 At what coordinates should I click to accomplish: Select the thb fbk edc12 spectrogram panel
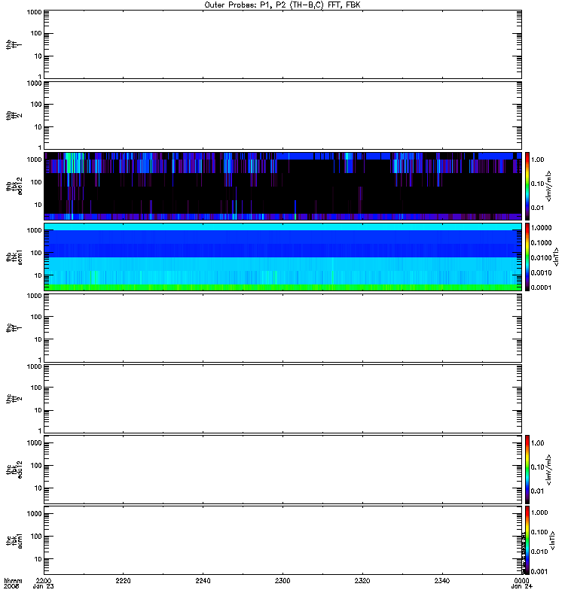tap(282, 186)
